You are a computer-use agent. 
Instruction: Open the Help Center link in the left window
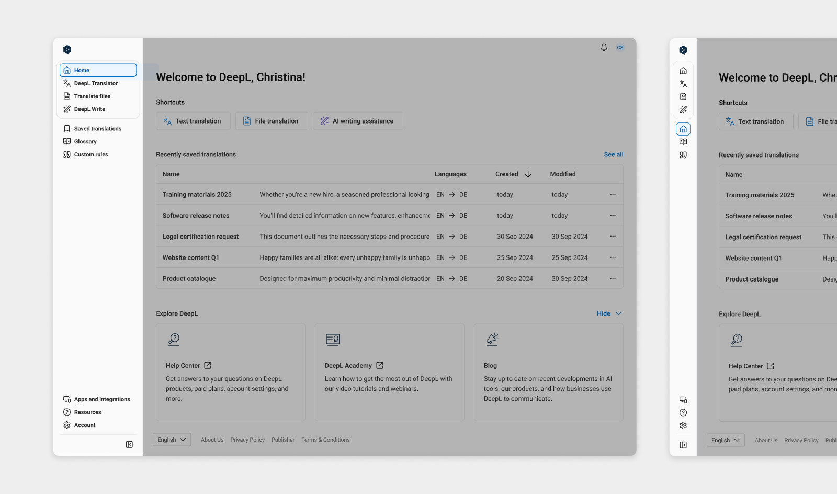[188, 366]
